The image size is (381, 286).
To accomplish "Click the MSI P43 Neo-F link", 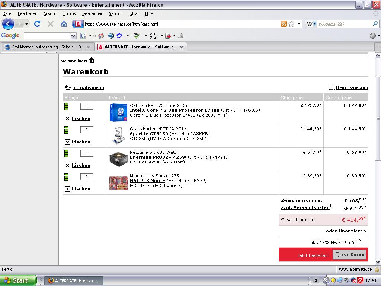I will click(x=147, y=181).
